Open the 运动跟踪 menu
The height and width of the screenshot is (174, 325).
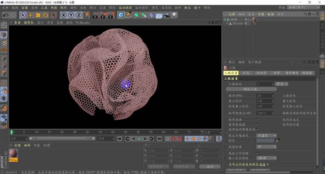tap(125, 8)
